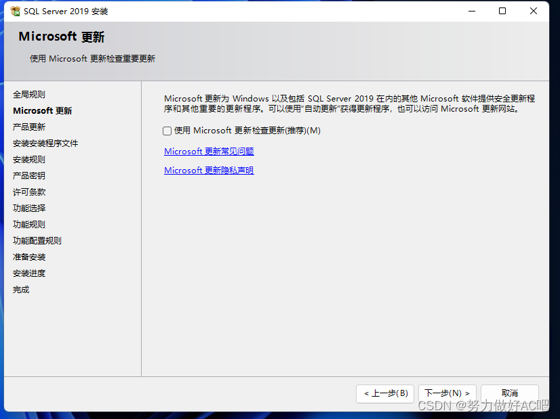Click the 使用 Microsoft 更新检查重要更新 subtitle
Image resolution: width=560 pixels, height=419 pixels.
pyautogui.click(x=92, y=58)
